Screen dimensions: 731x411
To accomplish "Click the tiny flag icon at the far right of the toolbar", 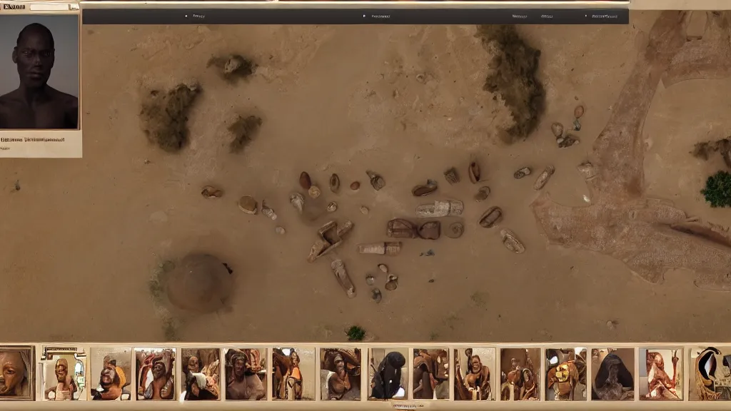I will (x=585, y=15).
